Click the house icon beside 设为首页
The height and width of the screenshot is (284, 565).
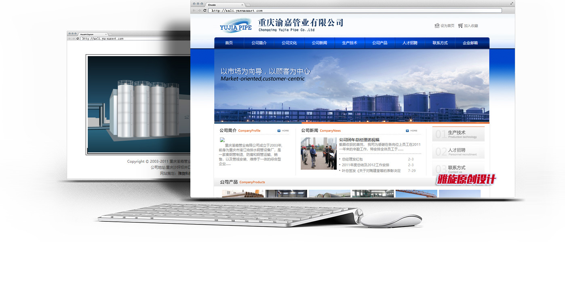tap(437, 25)
